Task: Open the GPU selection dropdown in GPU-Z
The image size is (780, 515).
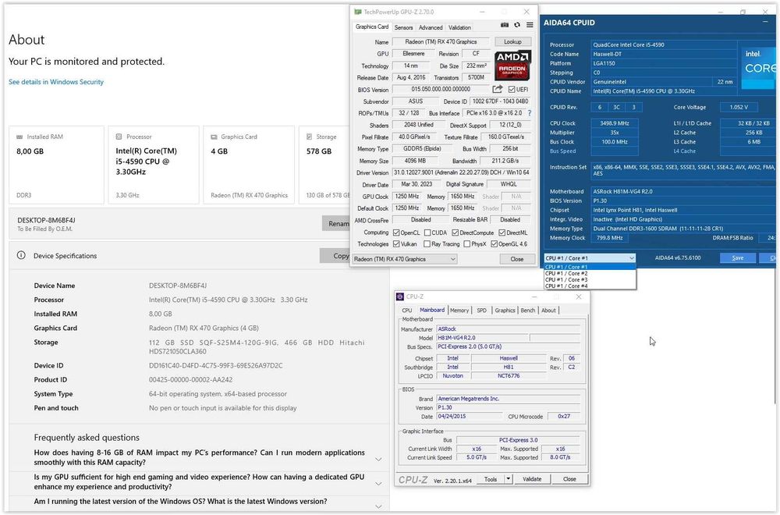Action: point(404,259)
